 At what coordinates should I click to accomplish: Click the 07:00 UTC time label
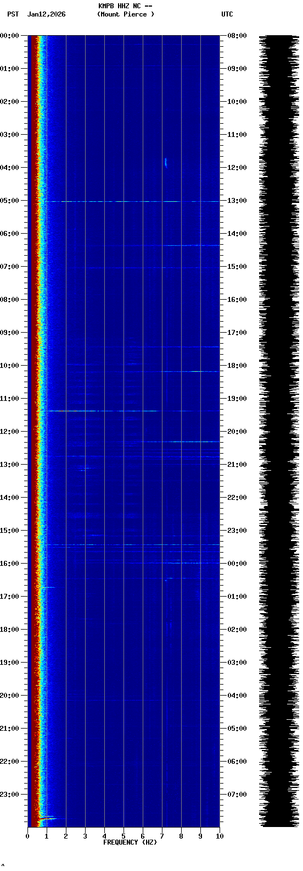(237, 795)
